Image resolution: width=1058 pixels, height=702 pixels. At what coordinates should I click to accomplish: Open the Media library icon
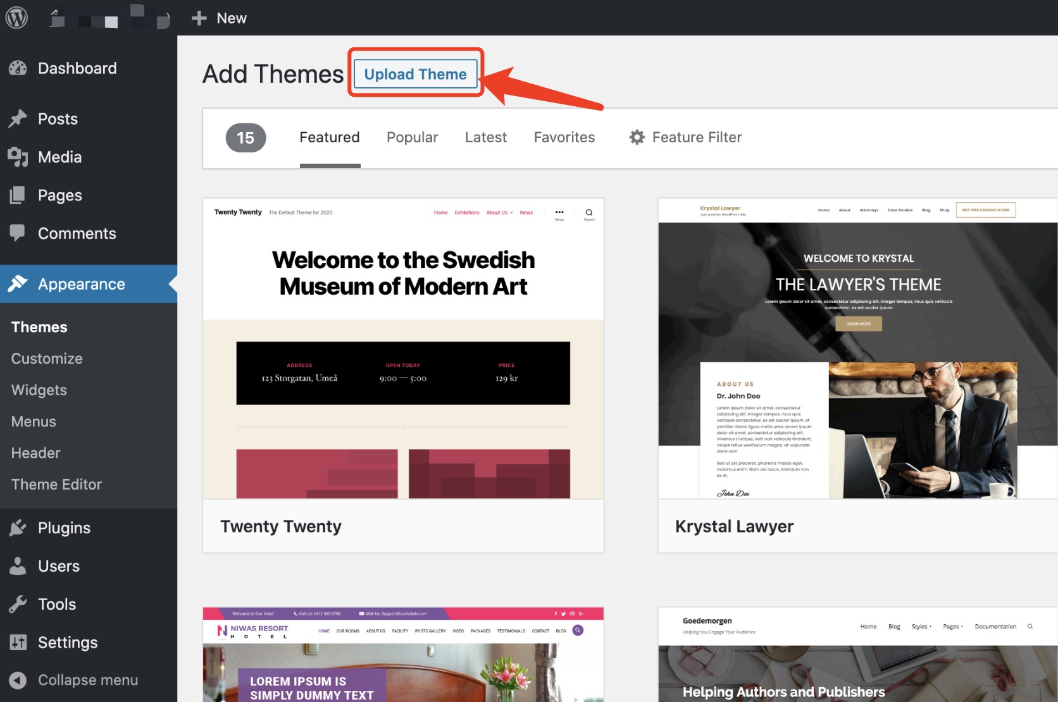click(x=18, y=157)
